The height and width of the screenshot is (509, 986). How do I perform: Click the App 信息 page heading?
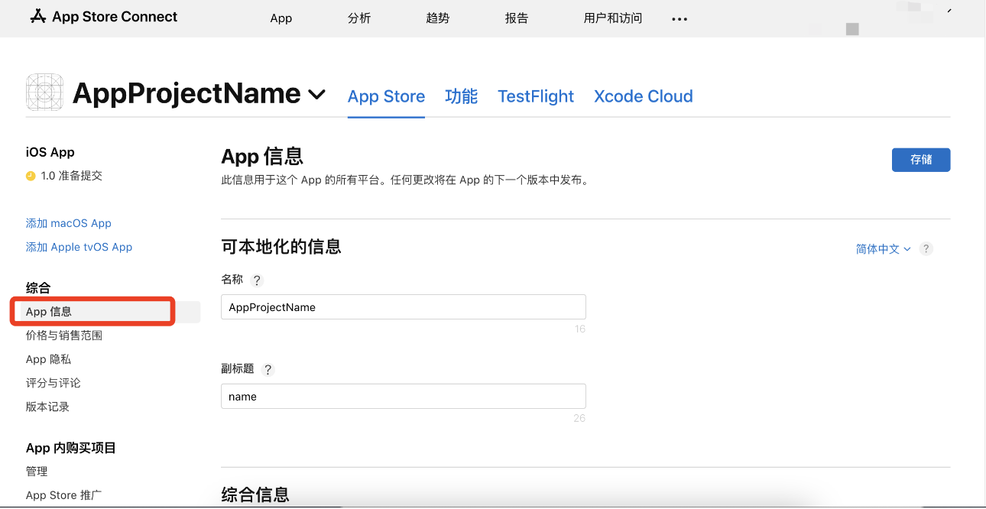coord(262,157)
